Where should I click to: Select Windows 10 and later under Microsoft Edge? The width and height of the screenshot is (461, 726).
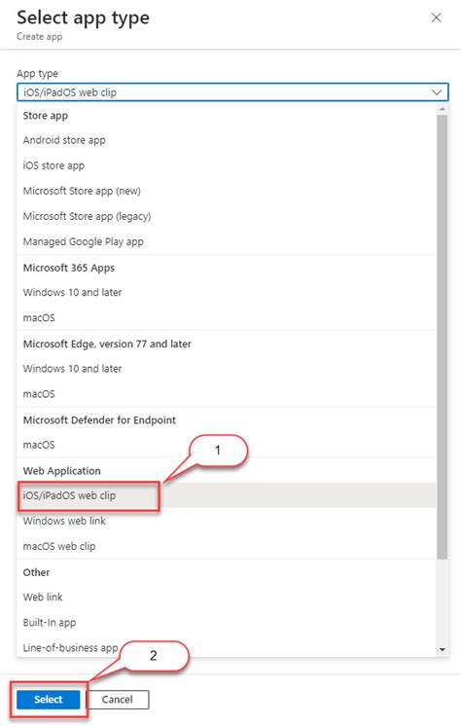click(x=227, y=369)
